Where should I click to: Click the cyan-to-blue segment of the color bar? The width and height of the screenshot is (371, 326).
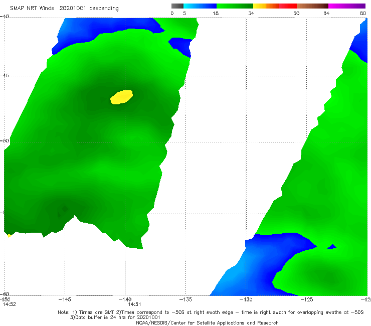[200, 6]
